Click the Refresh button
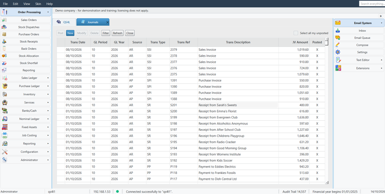The height and width of the screenshot is (194, 385). coord(118,33)
